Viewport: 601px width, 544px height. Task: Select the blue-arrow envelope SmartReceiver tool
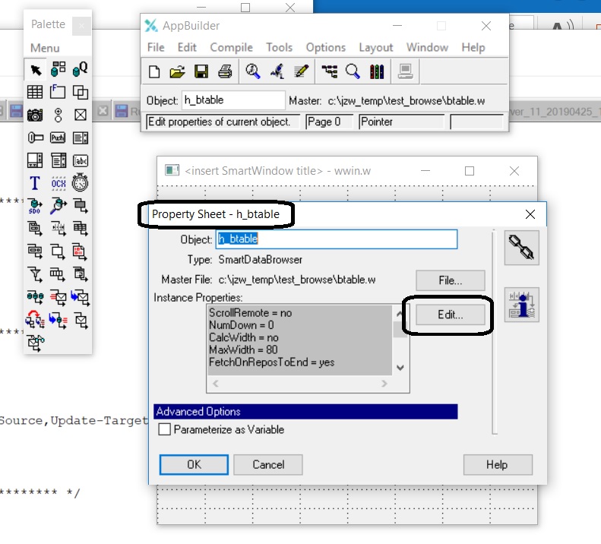pyautogui.click(x=81, y=297)
